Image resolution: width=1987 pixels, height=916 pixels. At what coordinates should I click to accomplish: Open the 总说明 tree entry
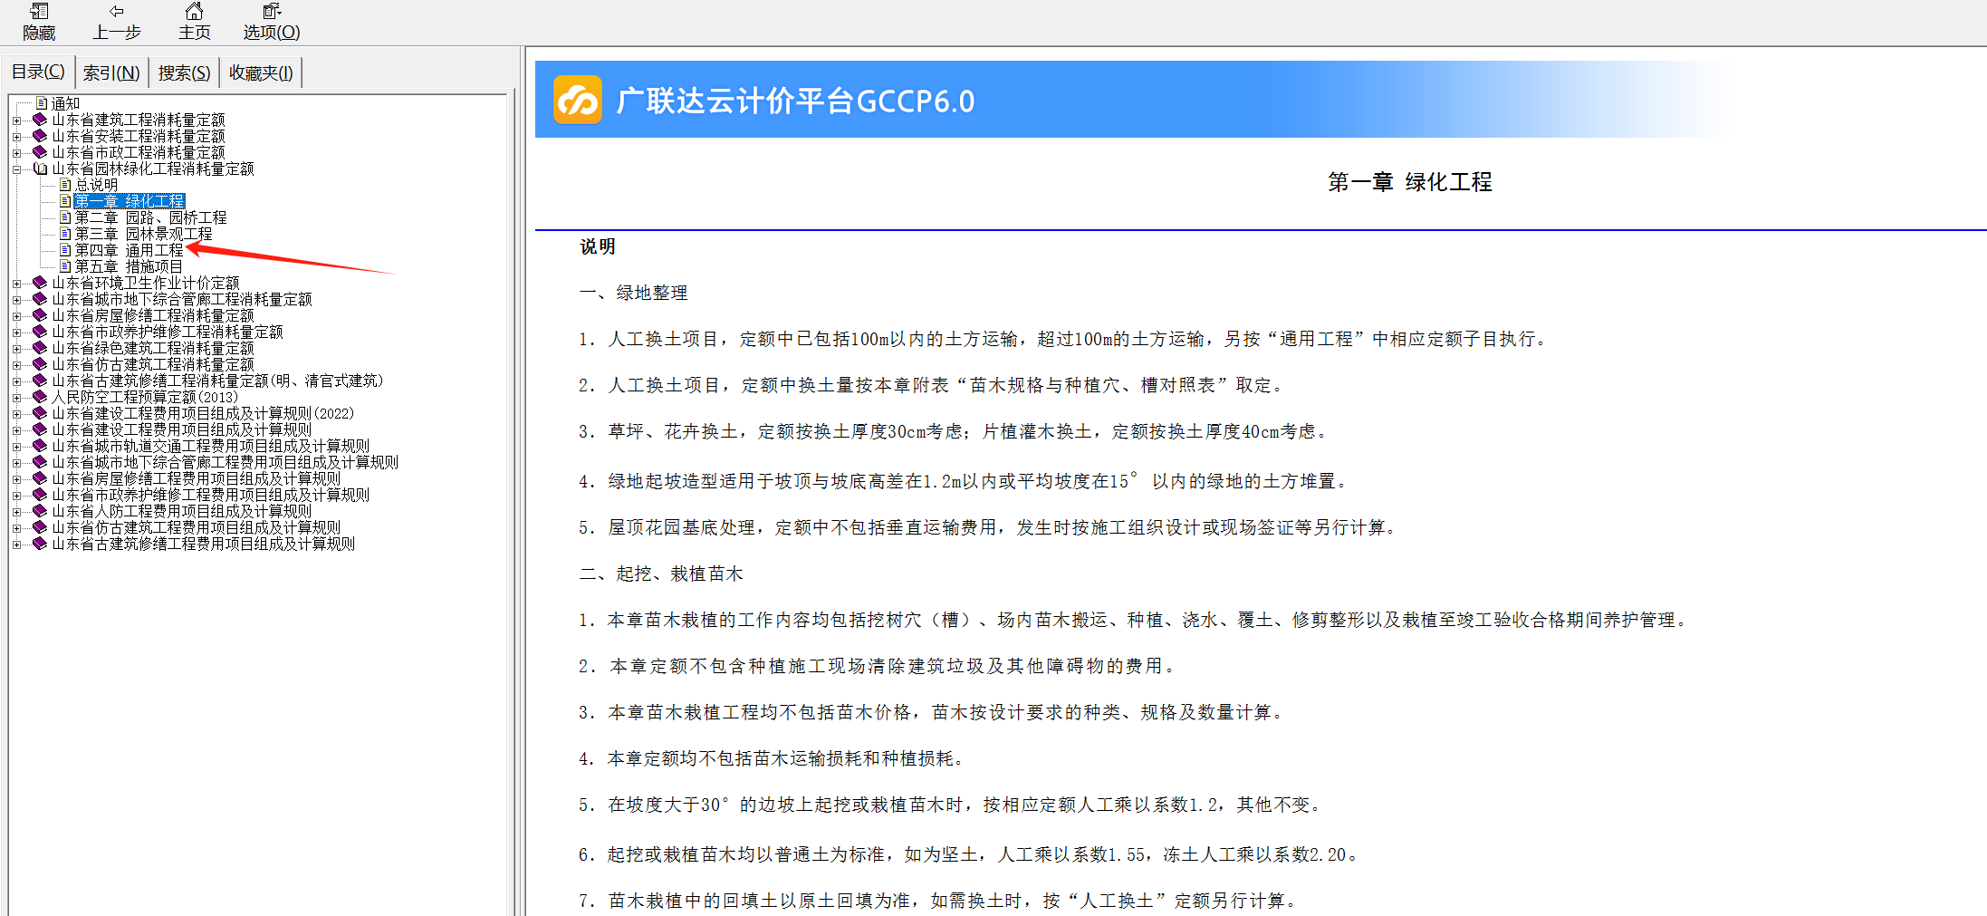[96, 185]
